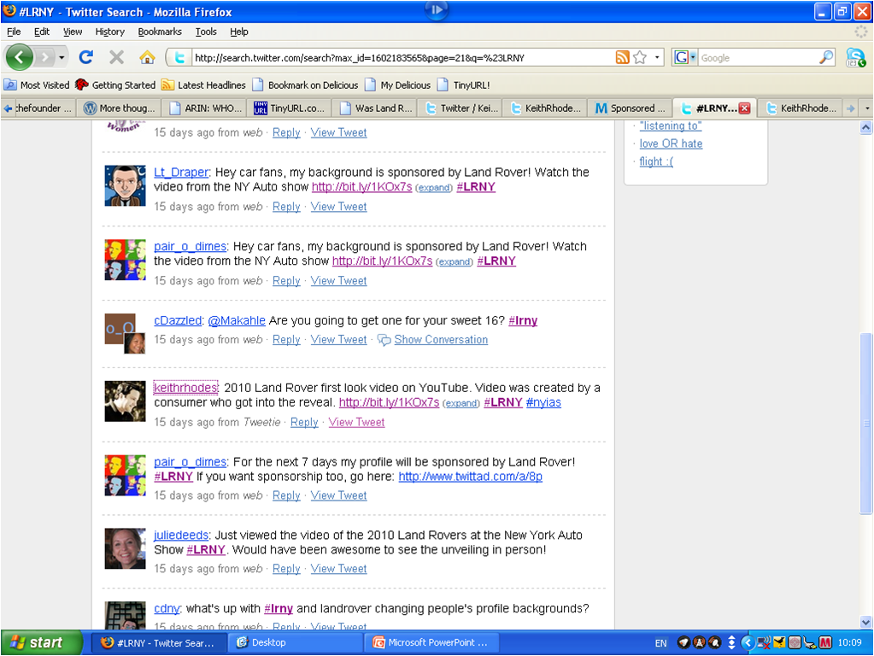Click the Firefox Back arrow button

[20, 57]
